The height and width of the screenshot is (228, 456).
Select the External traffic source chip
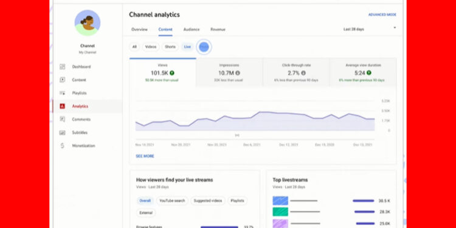146,213
